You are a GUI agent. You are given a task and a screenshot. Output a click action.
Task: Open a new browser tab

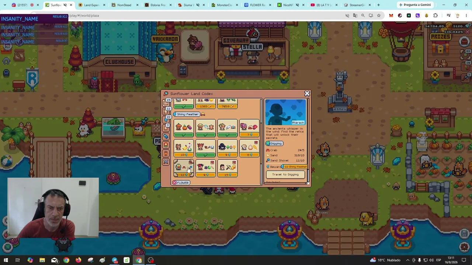click(x=378, y=5)
